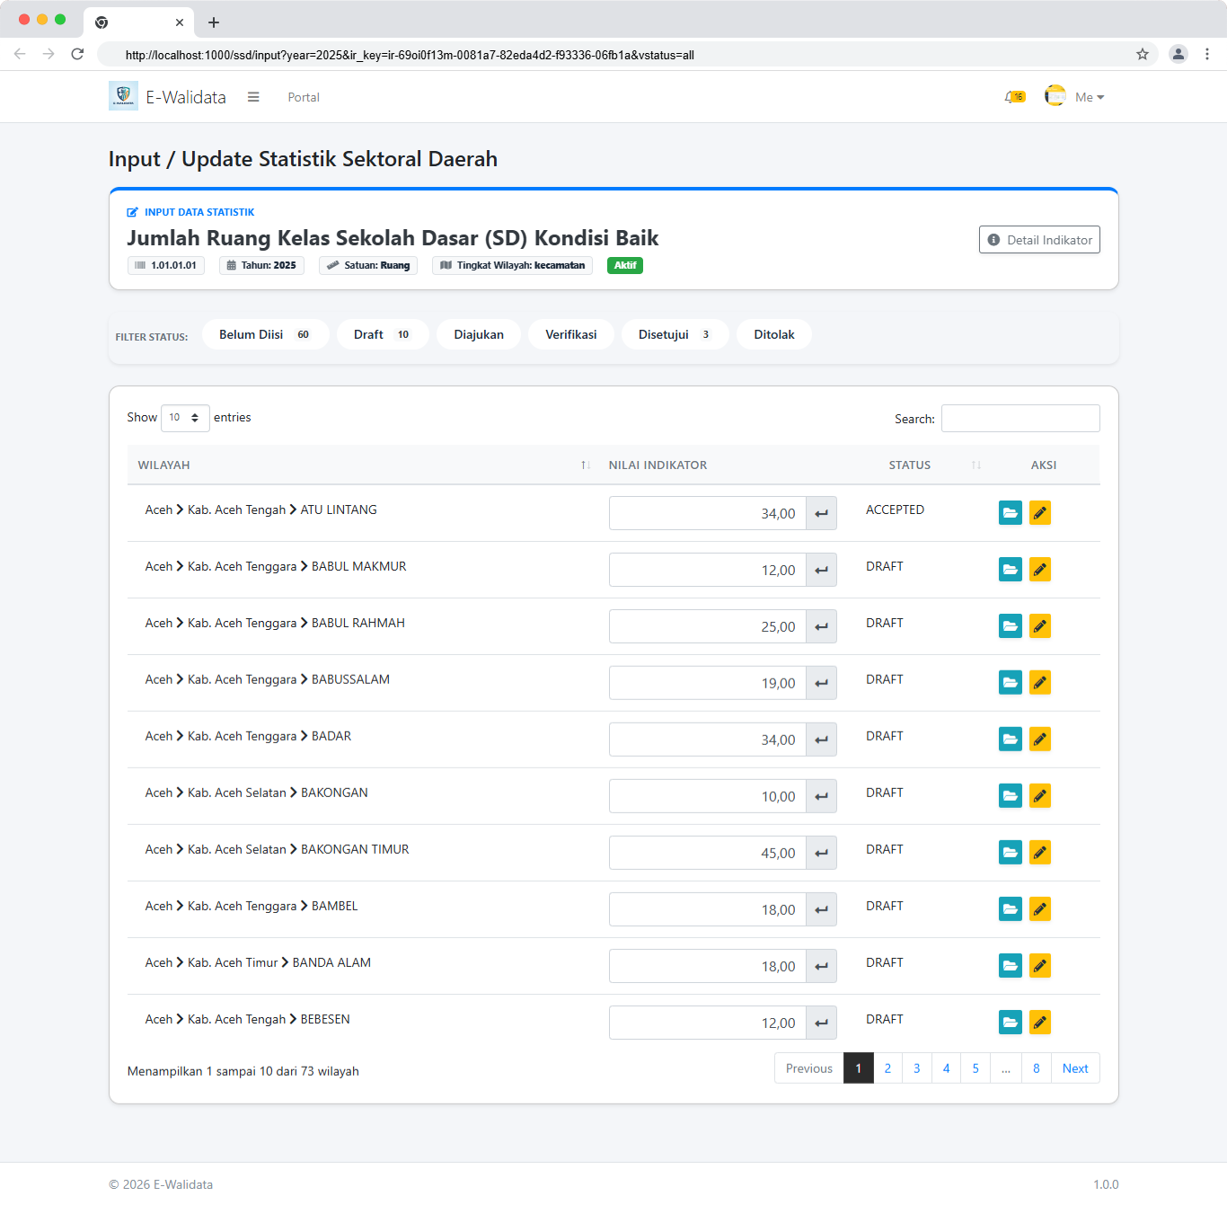Filter by Disetujui status
The image size is (1227, 1205).
674,334
